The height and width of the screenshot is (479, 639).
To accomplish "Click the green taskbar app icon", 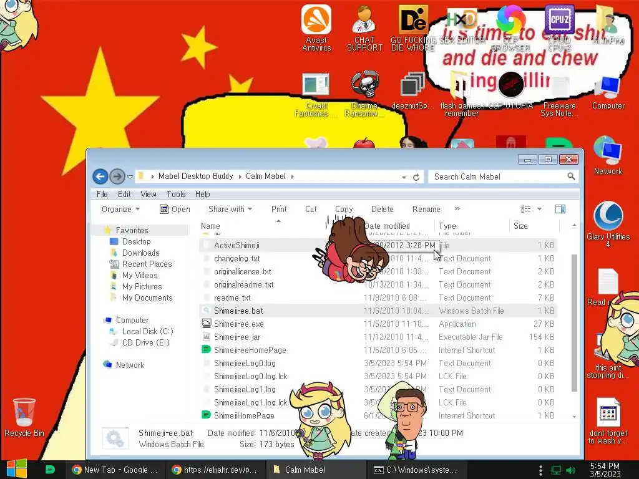I will pyautogui.click(x=50, y=469).
